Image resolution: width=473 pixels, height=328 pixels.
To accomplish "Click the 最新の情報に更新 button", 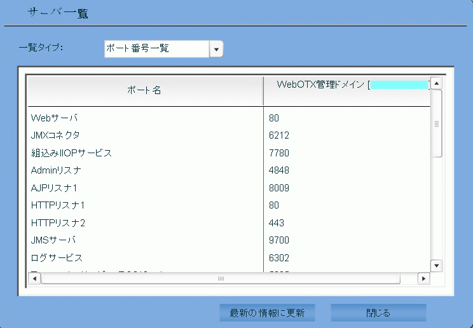I will tap(267, 313).
